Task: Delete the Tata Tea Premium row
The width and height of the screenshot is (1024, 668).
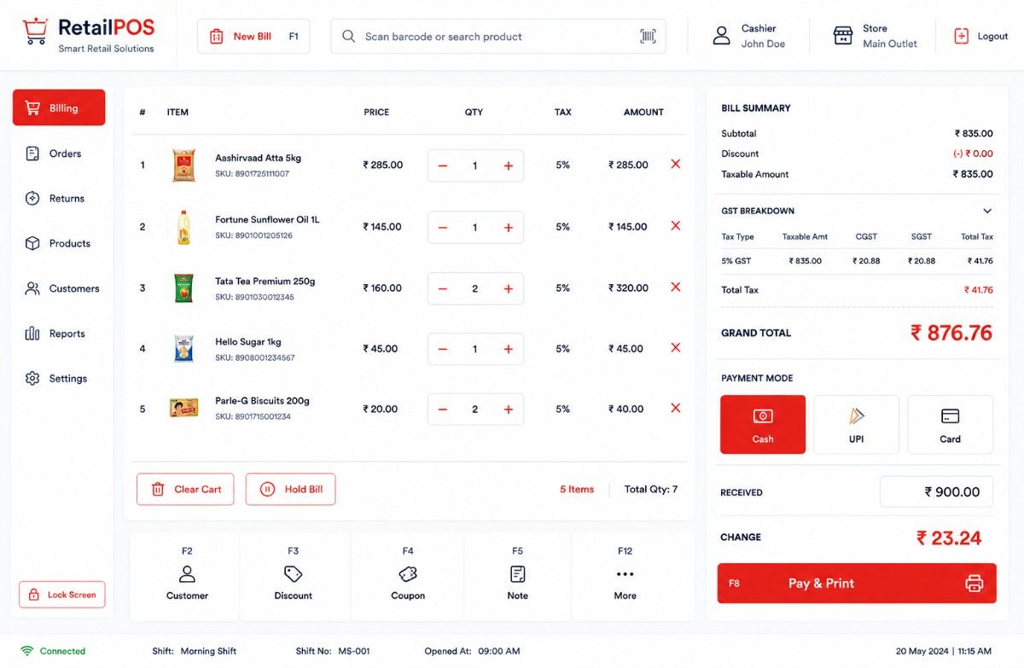Action: tap(676, 288)
